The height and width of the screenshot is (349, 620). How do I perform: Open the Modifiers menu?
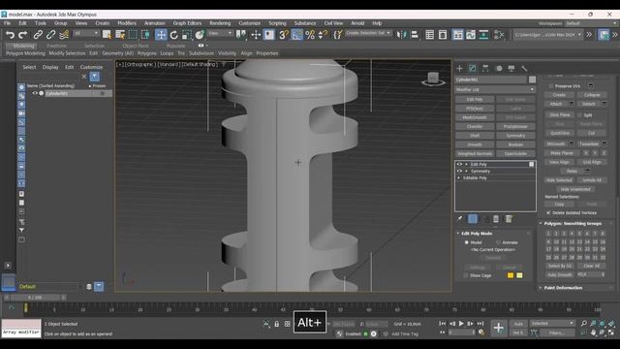point(127,23)
